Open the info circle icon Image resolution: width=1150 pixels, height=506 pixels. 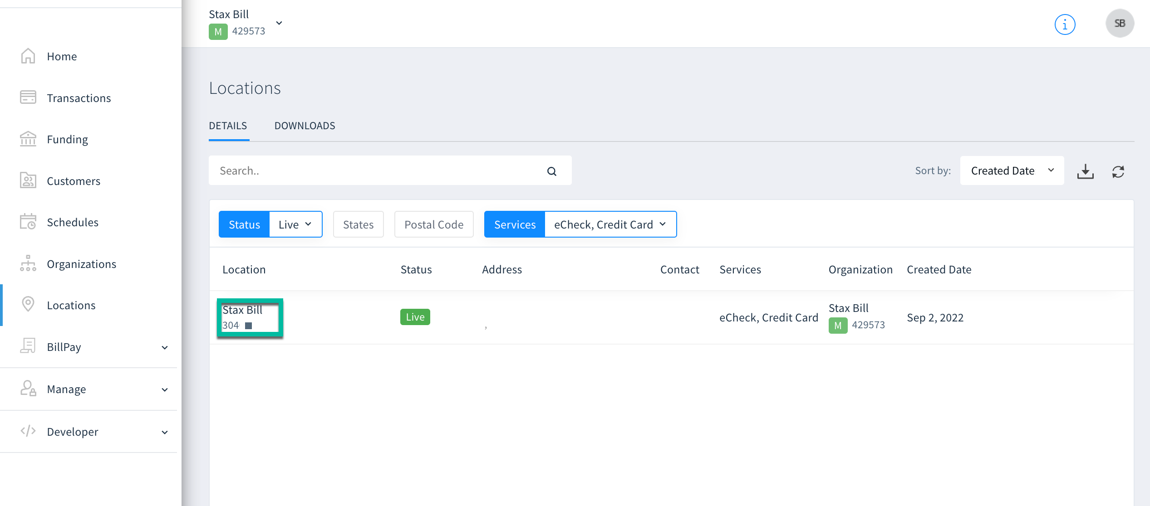[x=1065, y=24]
